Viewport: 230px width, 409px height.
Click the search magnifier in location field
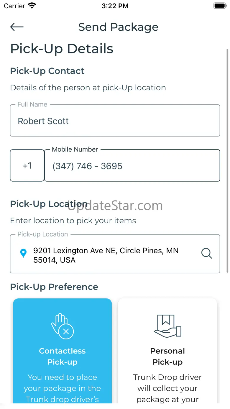(x=206, y=253)
